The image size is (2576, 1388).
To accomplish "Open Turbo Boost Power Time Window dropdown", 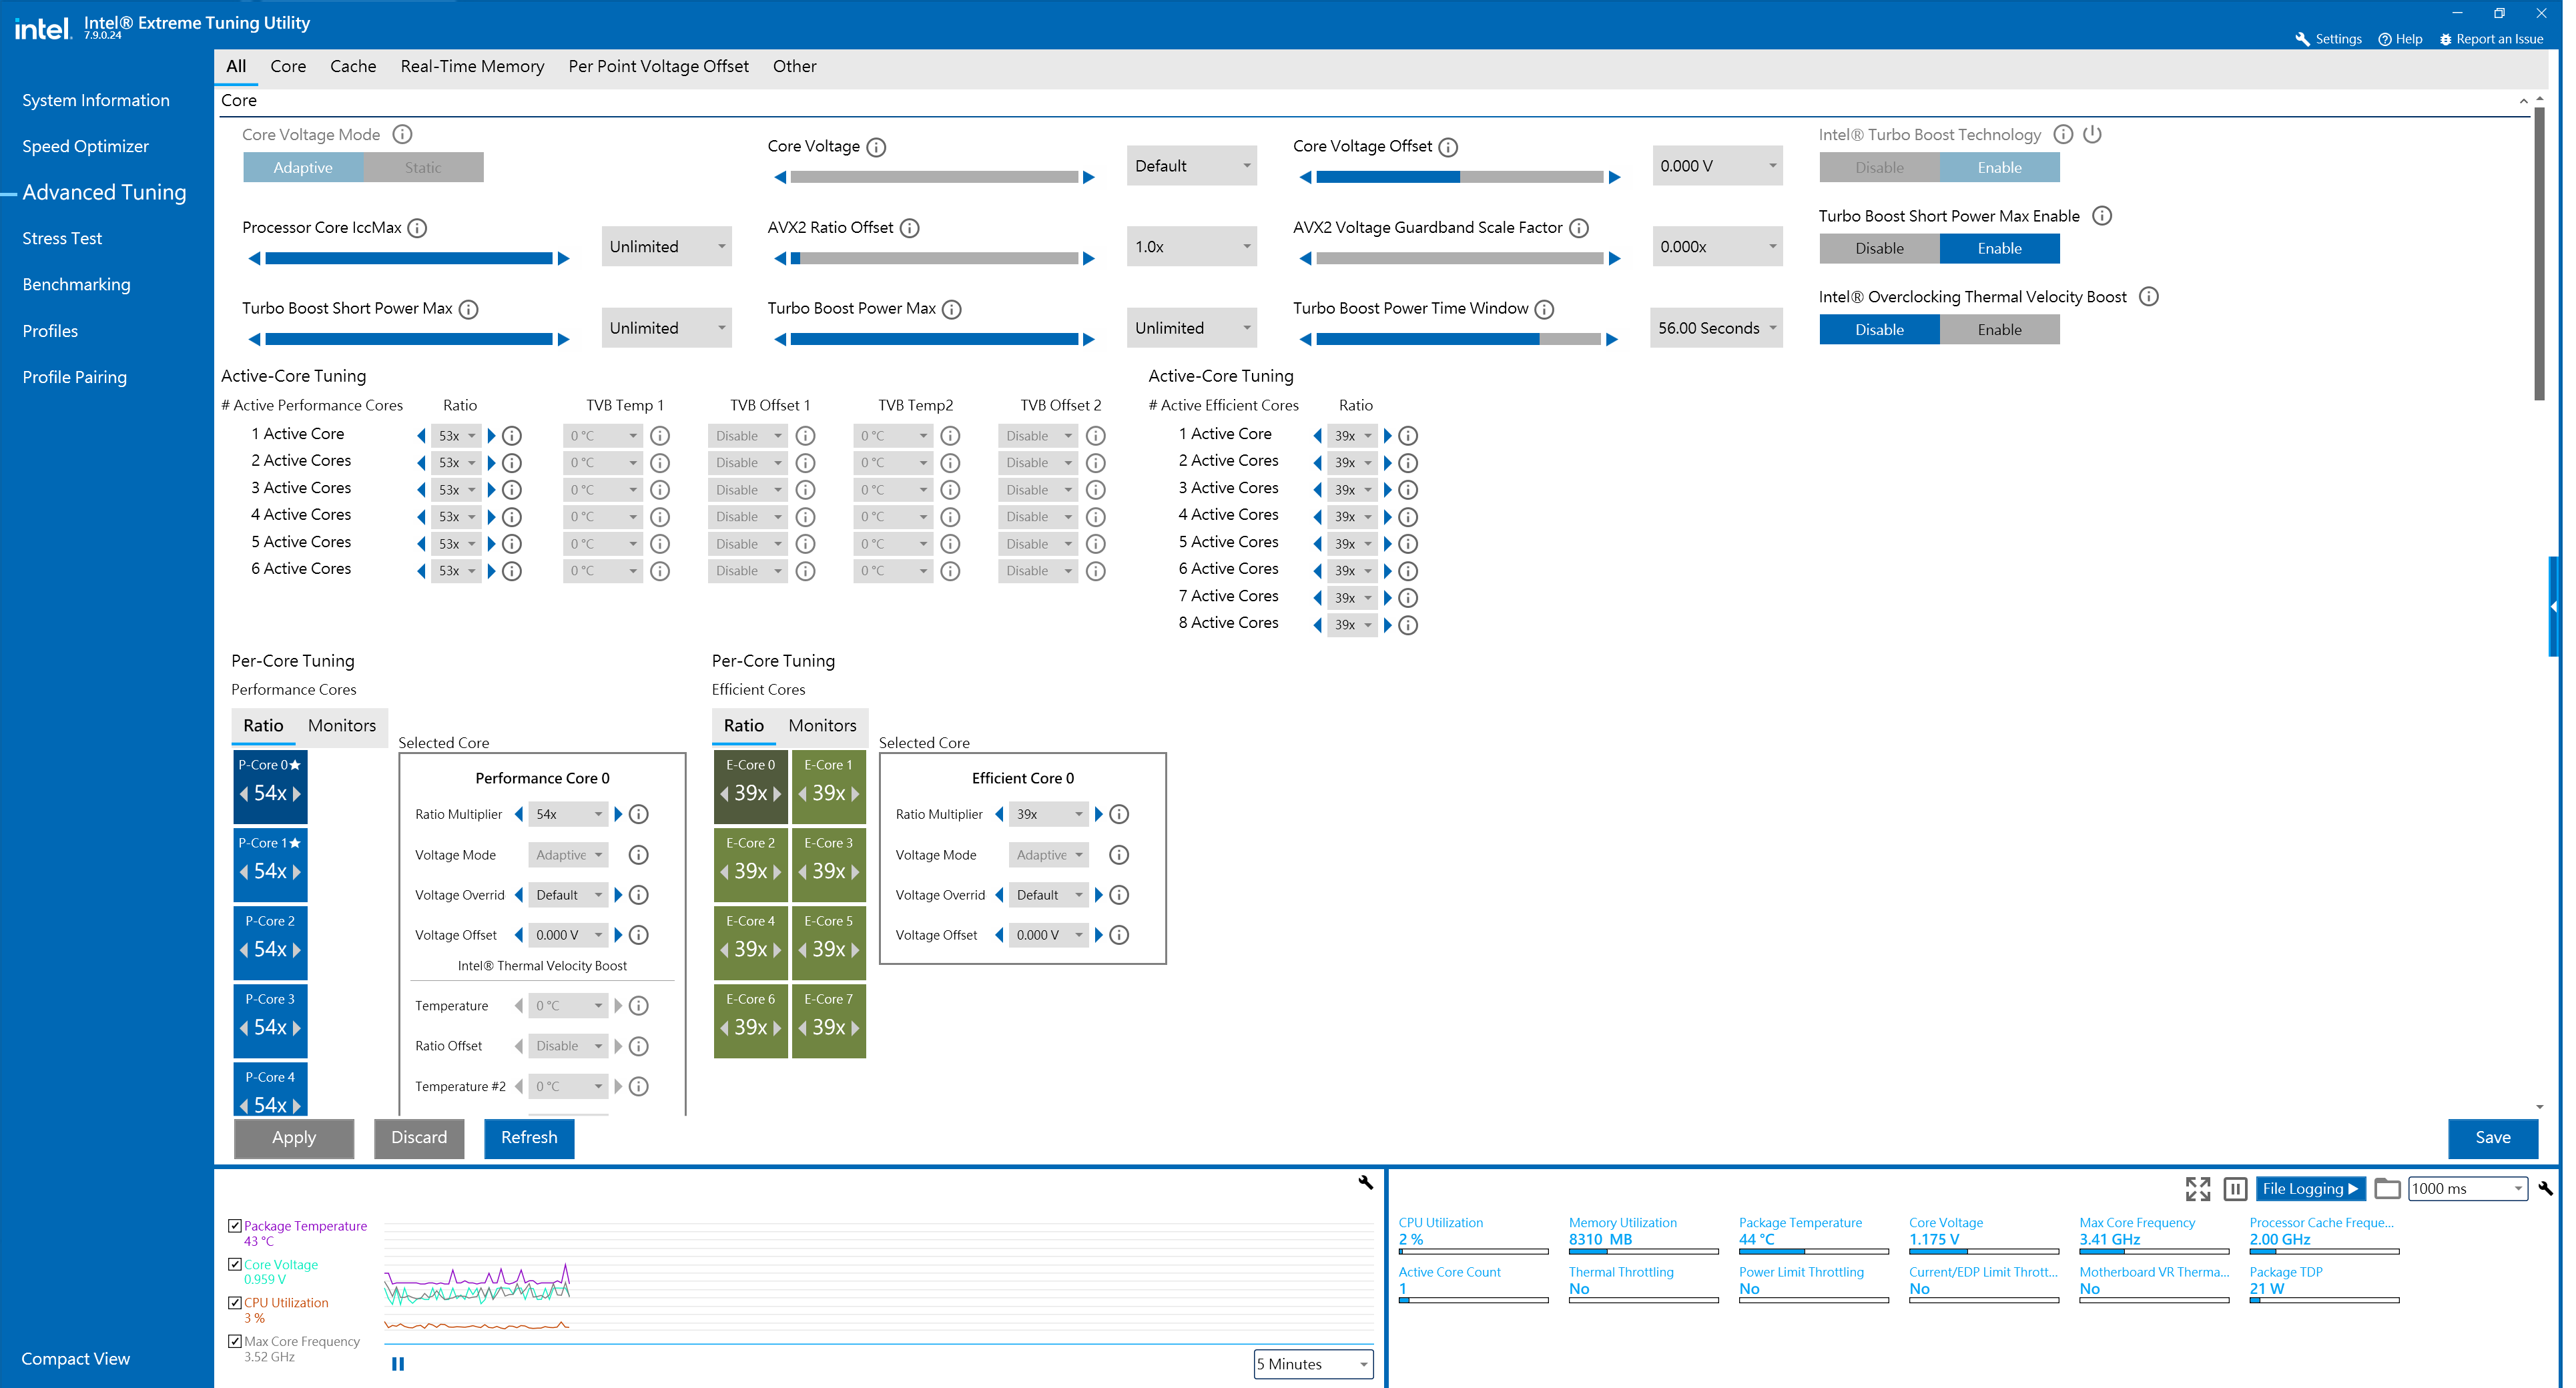I will pos(1717,328).
